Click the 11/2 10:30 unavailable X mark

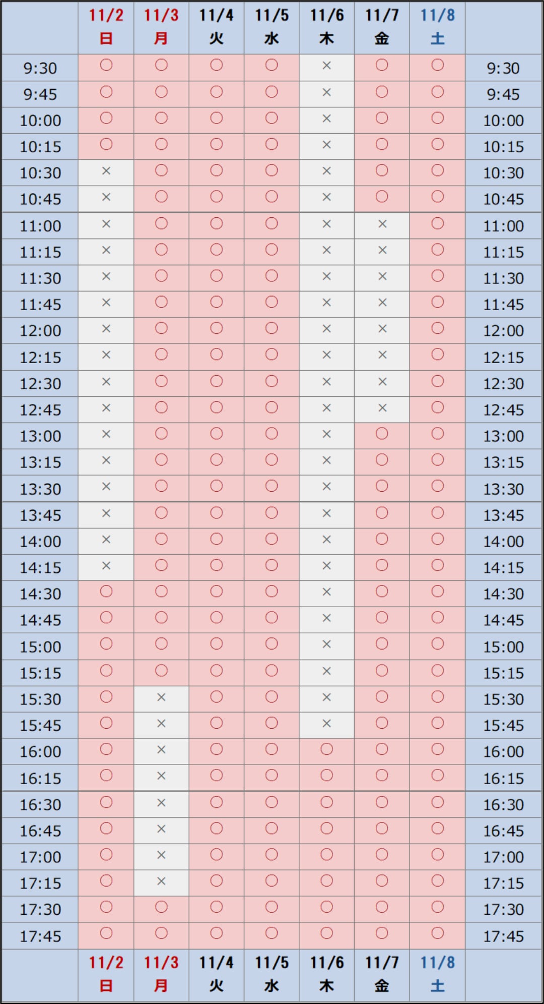(x=106, y=171)
